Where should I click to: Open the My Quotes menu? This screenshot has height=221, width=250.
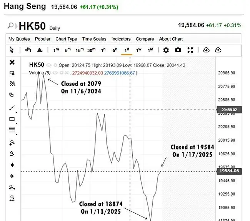(x=20, y=39)
